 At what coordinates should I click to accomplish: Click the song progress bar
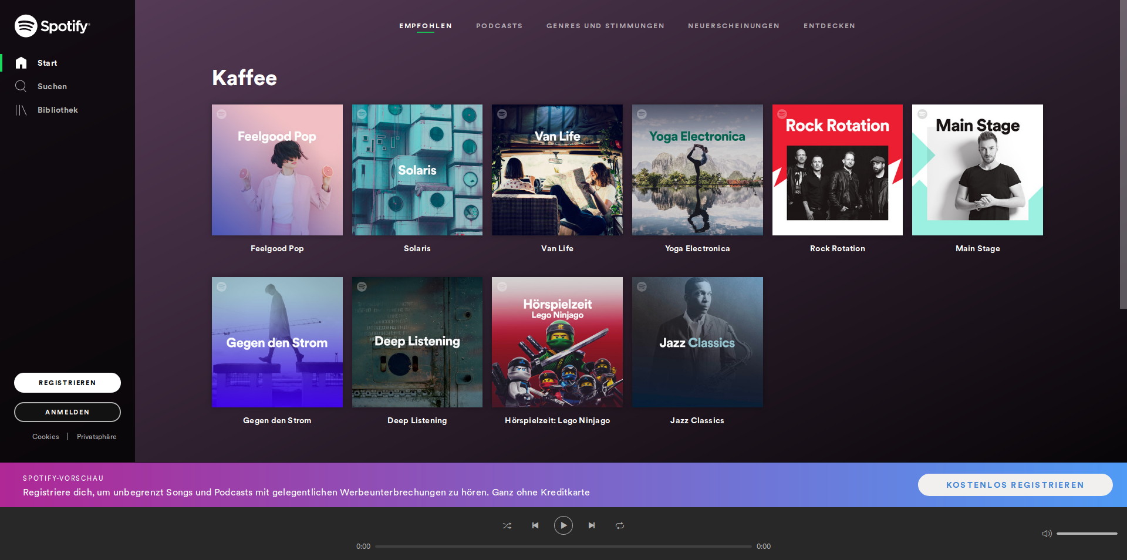pyautogui.click(x=563, y=546)
